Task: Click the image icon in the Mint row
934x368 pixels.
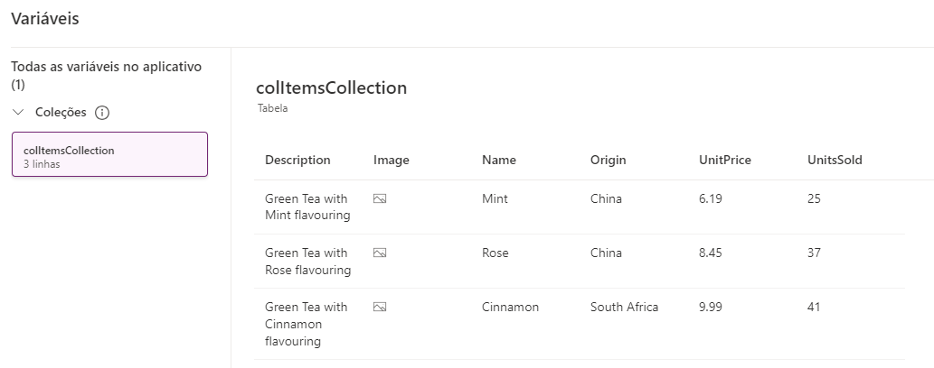Action: pos(380,198)
